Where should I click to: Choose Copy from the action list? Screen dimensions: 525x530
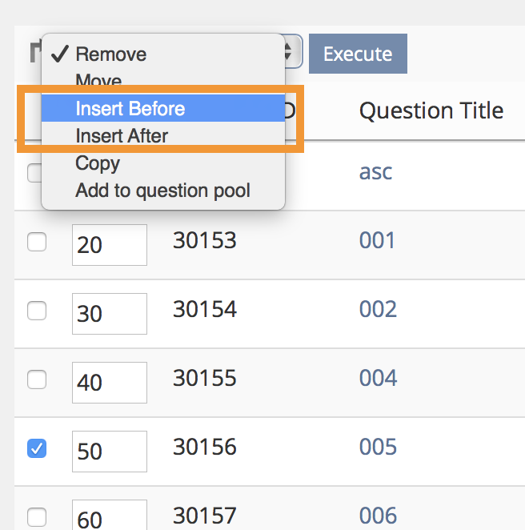[98, 163]
